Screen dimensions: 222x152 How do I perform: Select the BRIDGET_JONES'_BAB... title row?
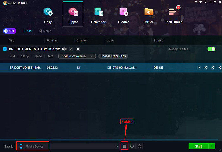point(111,67)
